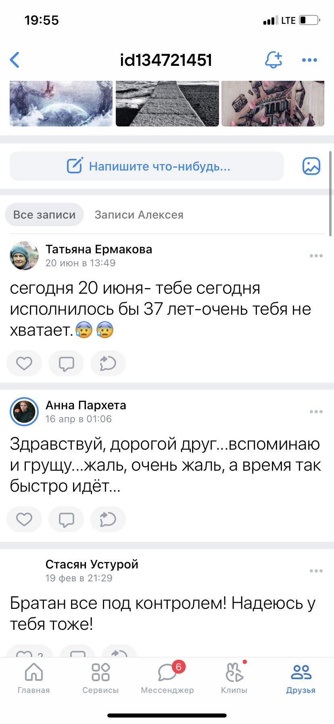Tap 'Напишите что-нибудь...' post input field
This screenshot has height=724, width=334.
[147, 166]
